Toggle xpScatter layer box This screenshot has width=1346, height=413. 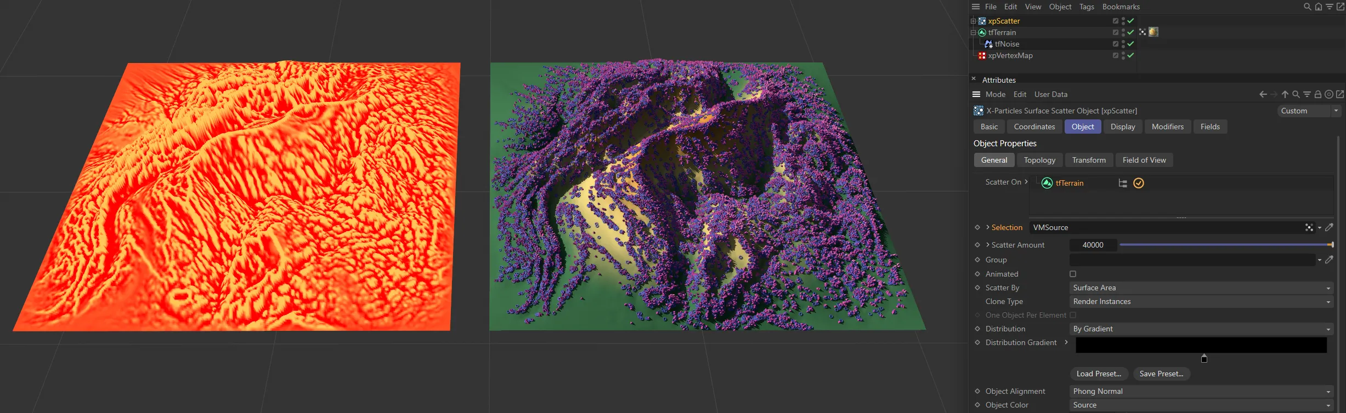click(1116, 21)
